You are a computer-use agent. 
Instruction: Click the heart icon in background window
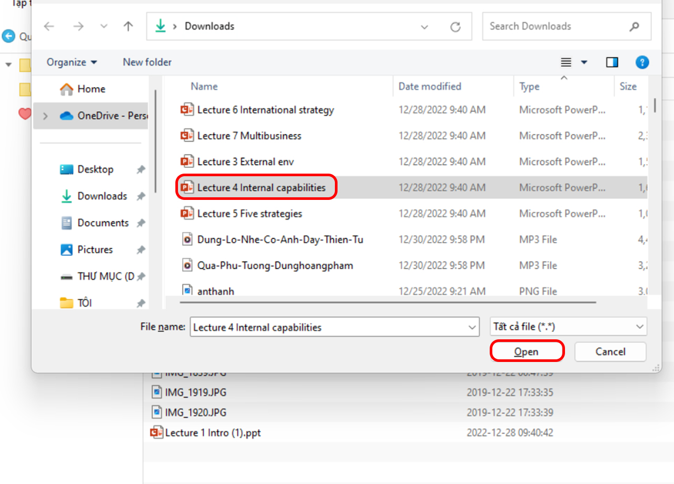tap(24, 113)
